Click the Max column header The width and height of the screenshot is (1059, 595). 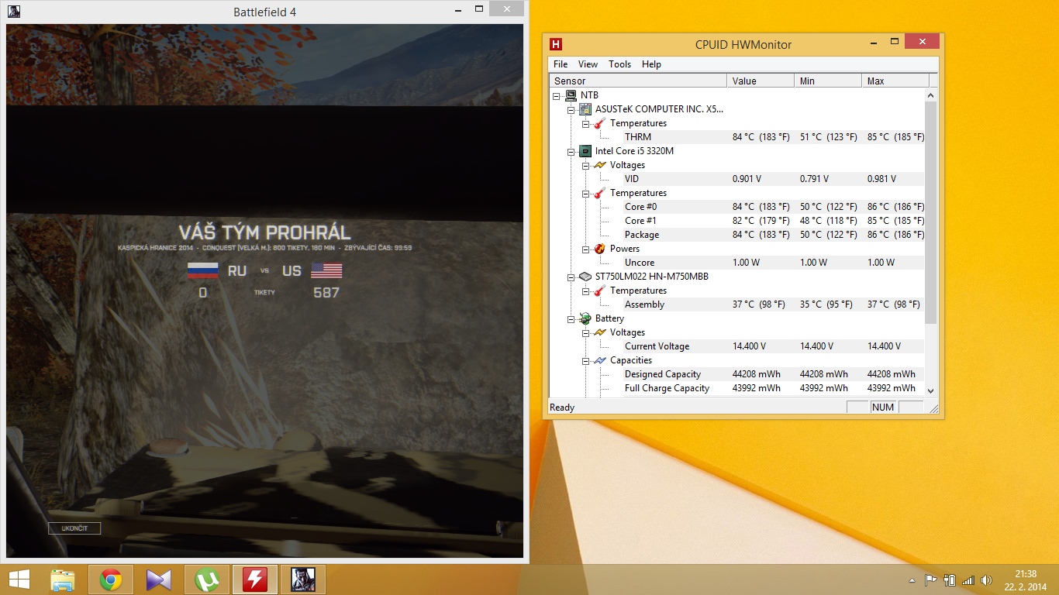(x=895, y=81)
